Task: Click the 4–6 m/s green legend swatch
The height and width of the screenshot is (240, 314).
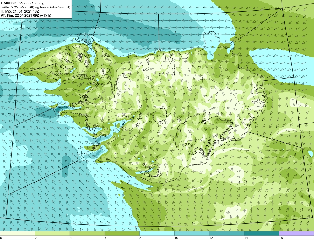Action: pos(87,233)
